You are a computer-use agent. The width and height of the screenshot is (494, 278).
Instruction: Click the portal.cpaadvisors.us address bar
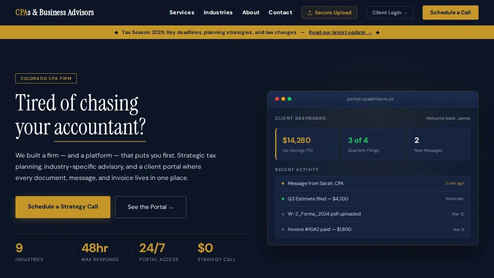(x=370, y=99)
